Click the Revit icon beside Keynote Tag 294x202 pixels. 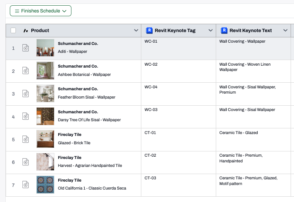pos(149,30)
